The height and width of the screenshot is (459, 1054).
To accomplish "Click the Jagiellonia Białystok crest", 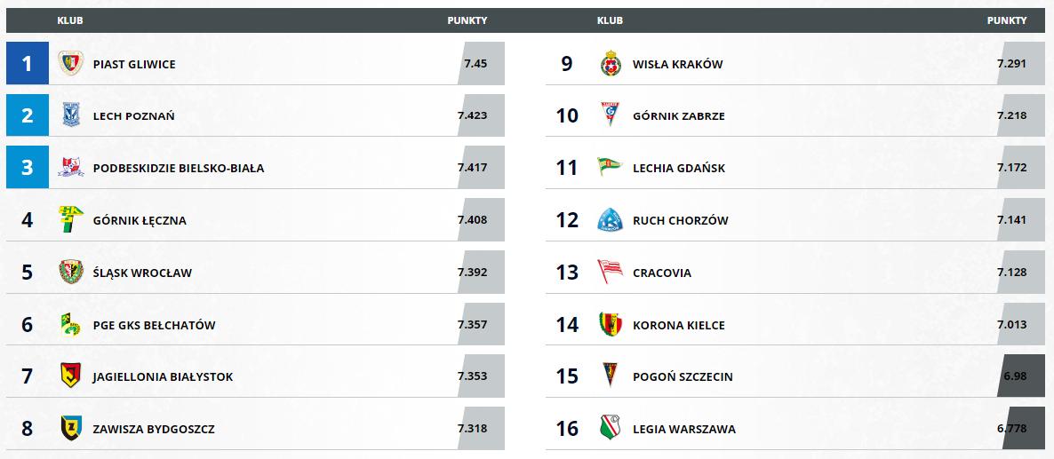I will [70, 376].
